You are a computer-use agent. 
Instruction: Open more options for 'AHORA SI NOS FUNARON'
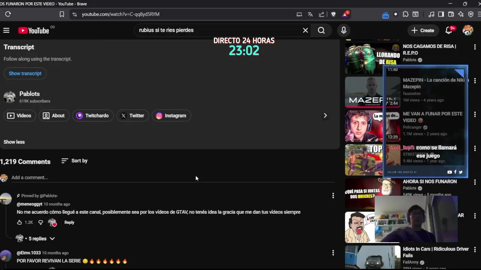click(475, 182)
